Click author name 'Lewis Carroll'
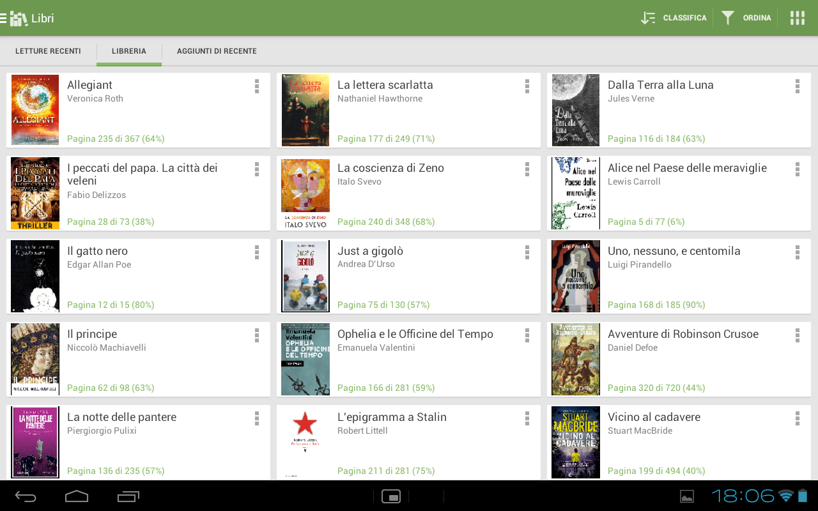This screenshot has width=818, height=511. click(x=634, y=181)
